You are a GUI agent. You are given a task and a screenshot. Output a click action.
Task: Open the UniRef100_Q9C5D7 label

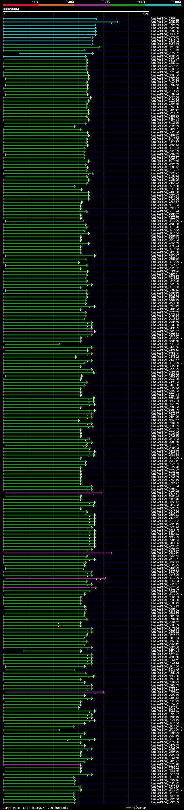tap(165, 331)
